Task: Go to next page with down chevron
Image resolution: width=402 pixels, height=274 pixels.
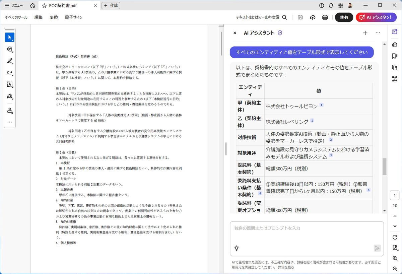Action: [x=394, y=226]
